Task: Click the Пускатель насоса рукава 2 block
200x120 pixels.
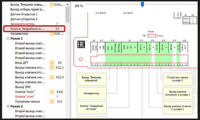Action: pos(178,79)
